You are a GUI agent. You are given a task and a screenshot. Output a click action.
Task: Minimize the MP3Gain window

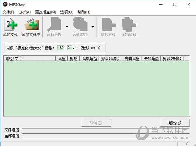coord(161,4)
